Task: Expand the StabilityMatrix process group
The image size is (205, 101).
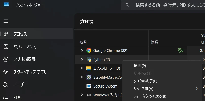Action: [x=82, y=77]
